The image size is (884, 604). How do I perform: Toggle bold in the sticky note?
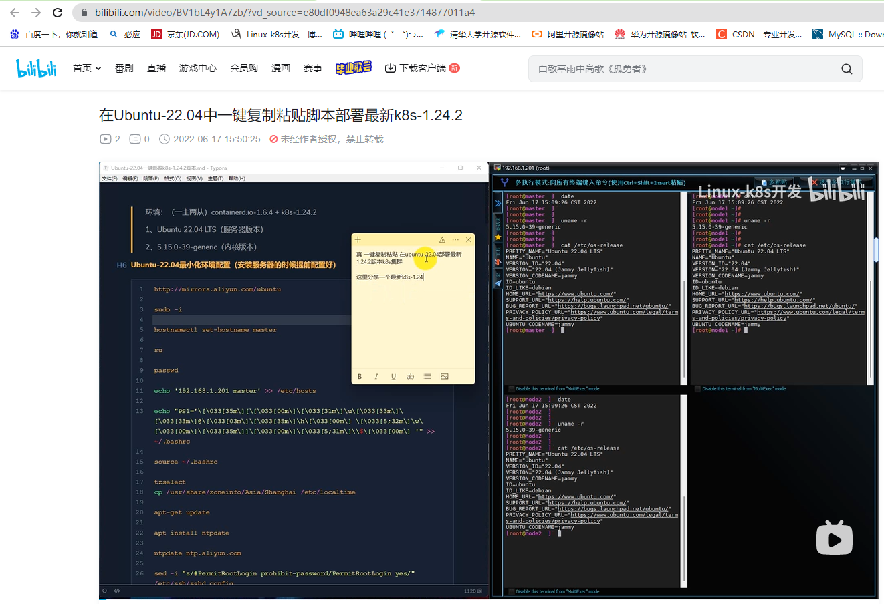click(x=360, y=377)
